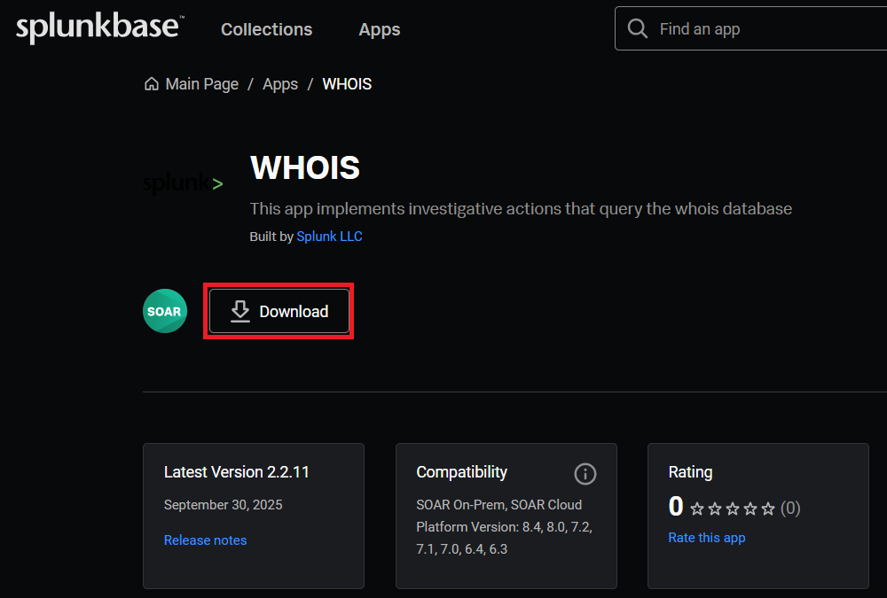
Task: Open the Compatibility info icon
Action: (x=585, y=474)
